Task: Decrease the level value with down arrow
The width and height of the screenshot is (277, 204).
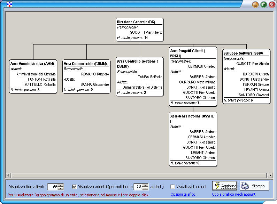Action: pyautogui.click(x=61, y=188)
